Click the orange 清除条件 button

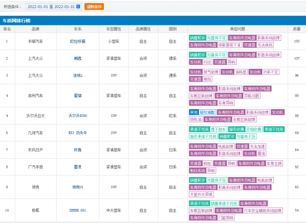click(x=94, y=7)
